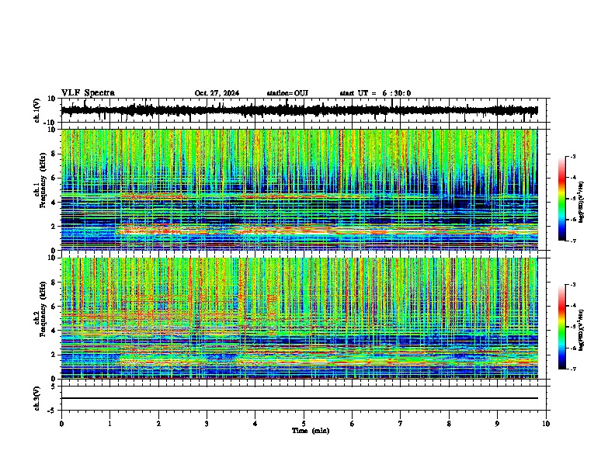Click the "2" tick on the time axis

click(x=158, y=424)
